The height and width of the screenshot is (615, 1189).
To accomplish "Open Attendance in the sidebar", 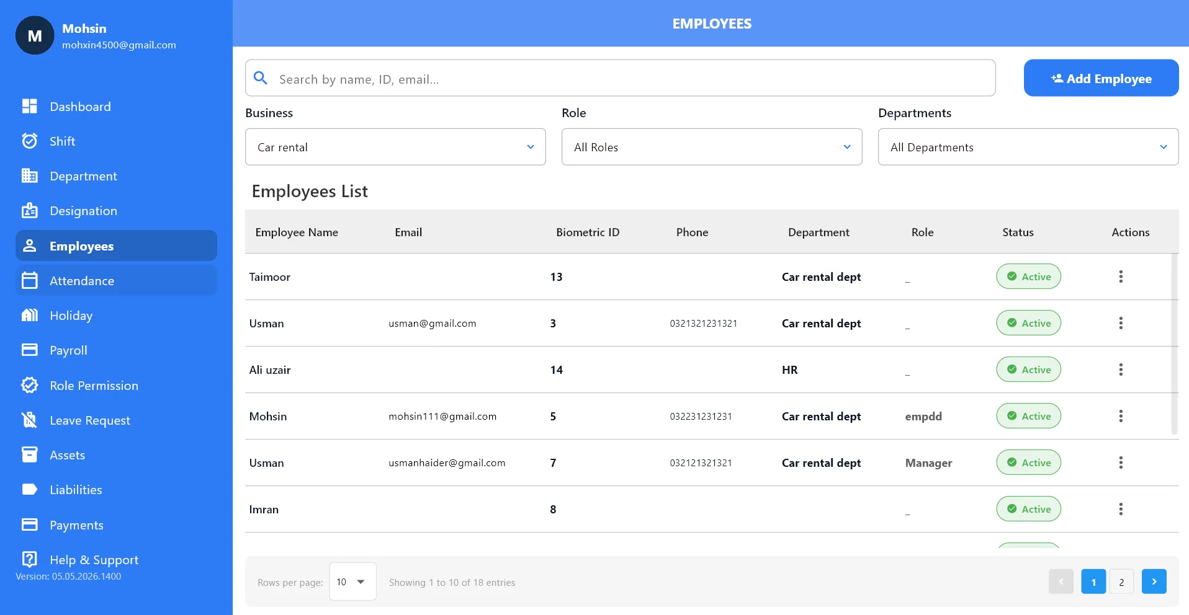I will 116,281.
